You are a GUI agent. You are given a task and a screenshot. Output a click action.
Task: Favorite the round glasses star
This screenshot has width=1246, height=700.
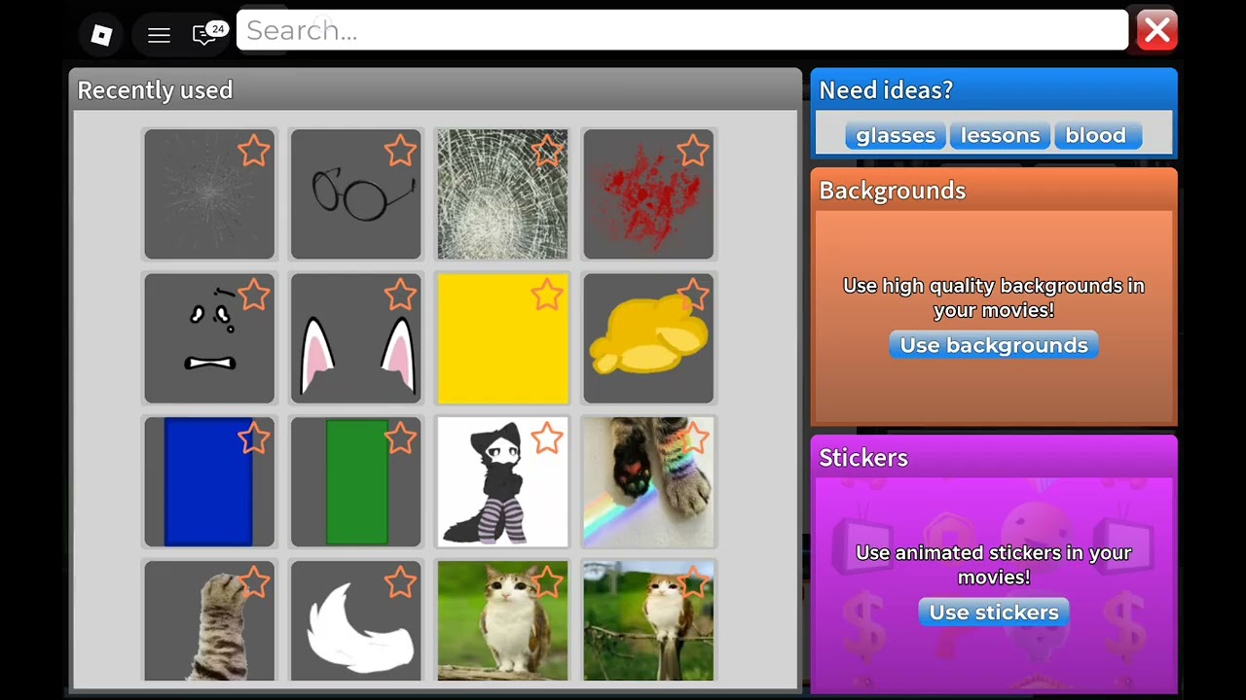click(x=400, y=151)
